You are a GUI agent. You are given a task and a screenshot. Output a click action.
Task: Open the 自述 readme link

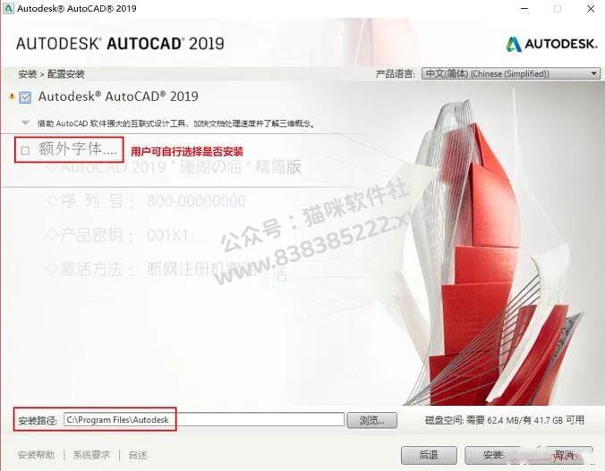coord(138,455)
